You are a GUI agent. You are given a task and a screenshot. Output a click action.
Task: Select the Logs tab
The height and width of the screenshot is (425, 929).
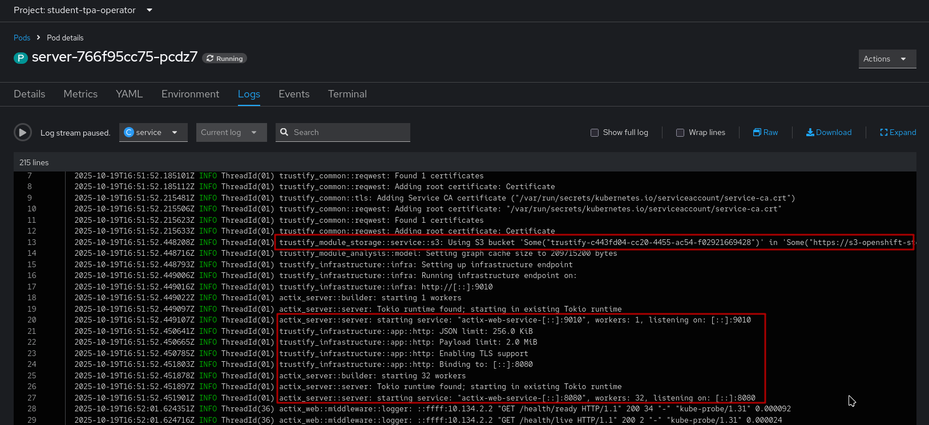[x=249, y=94]
